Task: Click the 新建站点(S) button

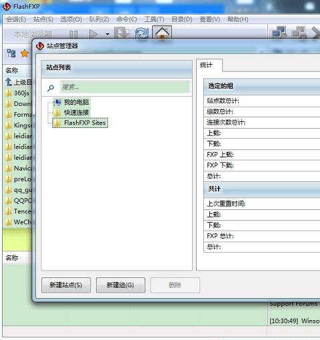Action: pyautogui.click(x=66, y=285)
